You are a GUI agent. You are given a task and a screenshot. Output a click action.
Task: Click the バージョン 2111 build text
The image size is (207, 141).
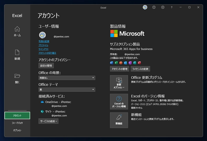click(x=155, y=104)
